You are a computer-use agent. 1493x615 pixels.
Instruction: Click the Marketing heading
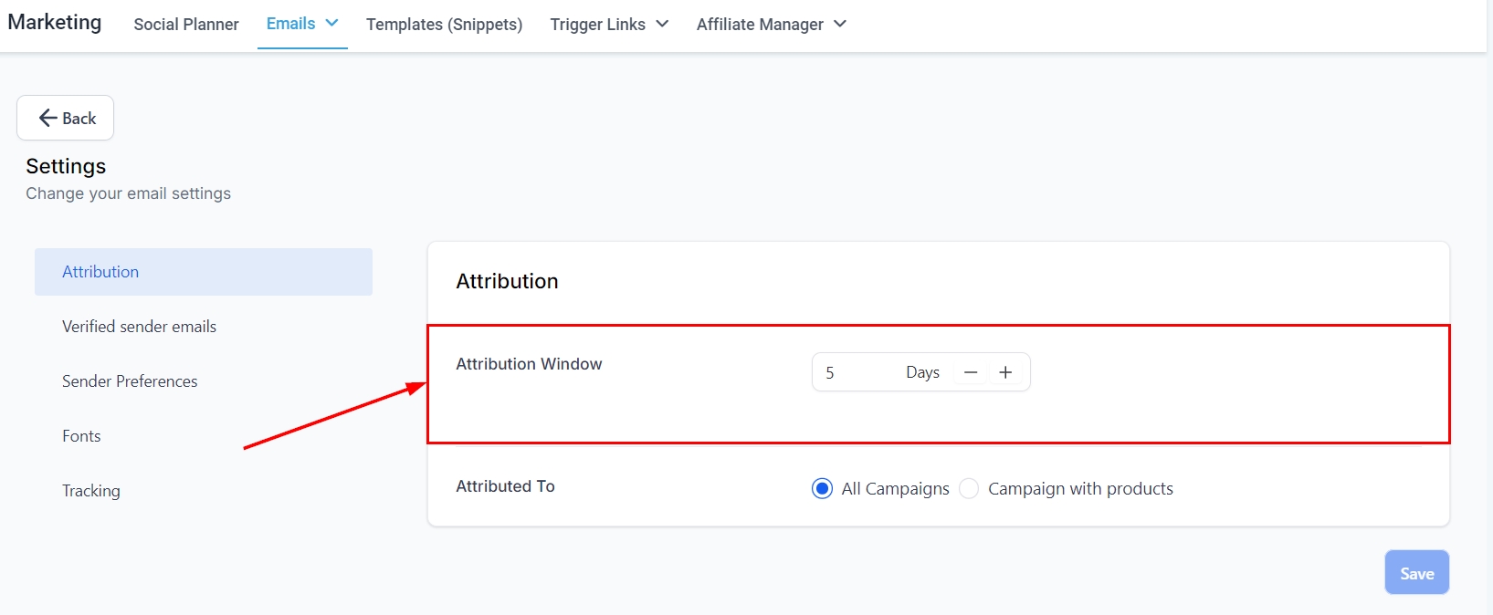pos(55,23)
